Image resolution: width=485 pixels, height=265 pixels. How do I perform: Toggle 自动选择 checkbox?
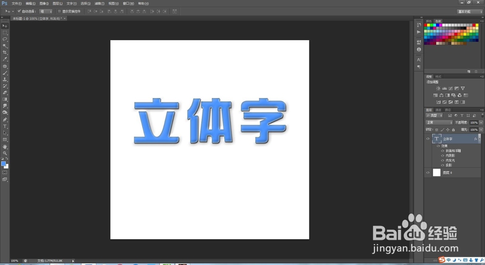click(x=19, y=11)
